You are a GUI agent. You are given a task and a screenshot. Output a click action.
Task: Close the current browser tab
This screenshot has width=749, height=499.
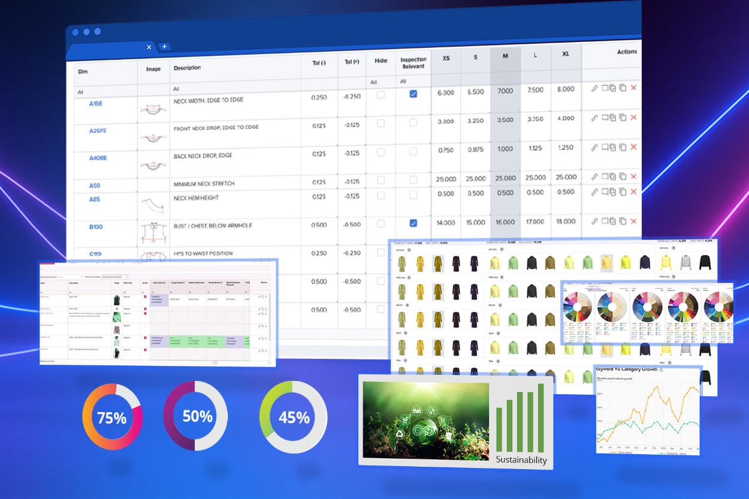point(149,47)
